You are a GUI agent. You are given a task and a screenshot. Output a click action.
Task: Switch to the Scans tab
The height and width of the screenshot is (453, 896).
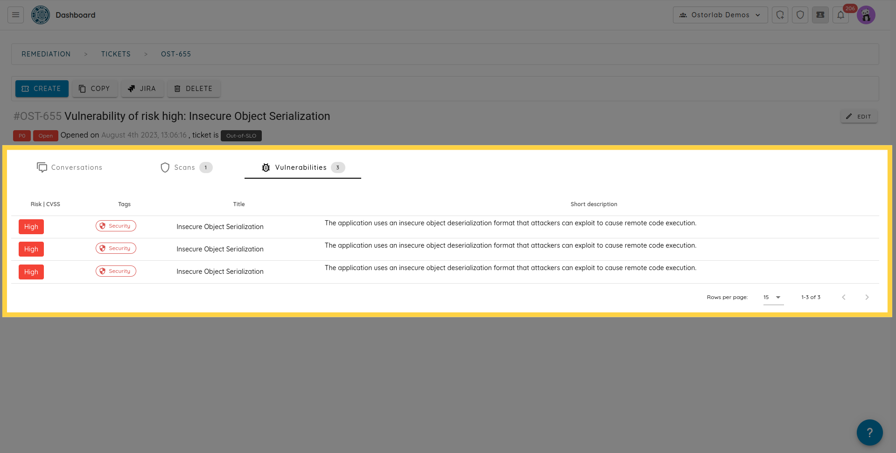(x=186, y=167)
